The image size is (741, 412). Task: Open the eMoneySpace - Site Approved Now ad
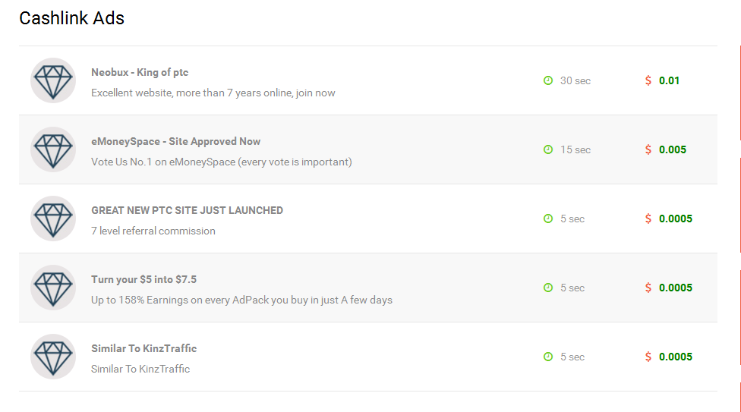175,142
